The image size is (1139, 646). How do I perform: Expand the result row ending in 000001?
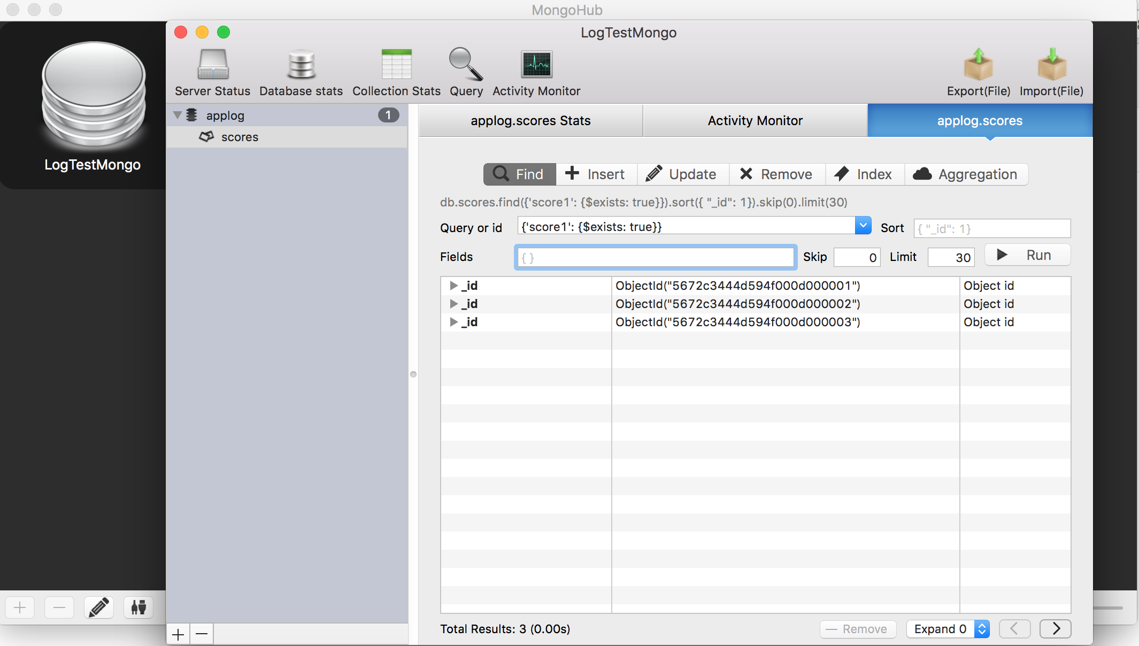453,286
